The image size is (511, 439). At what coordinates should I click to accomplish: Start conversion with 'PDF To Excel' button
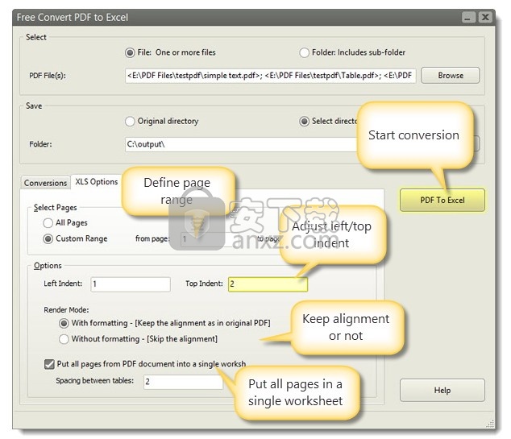tap(442, 200)
